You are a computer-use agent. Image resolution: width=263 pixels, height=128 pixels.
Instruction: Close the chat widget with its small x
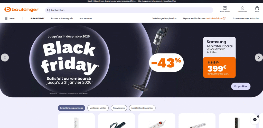258,116
